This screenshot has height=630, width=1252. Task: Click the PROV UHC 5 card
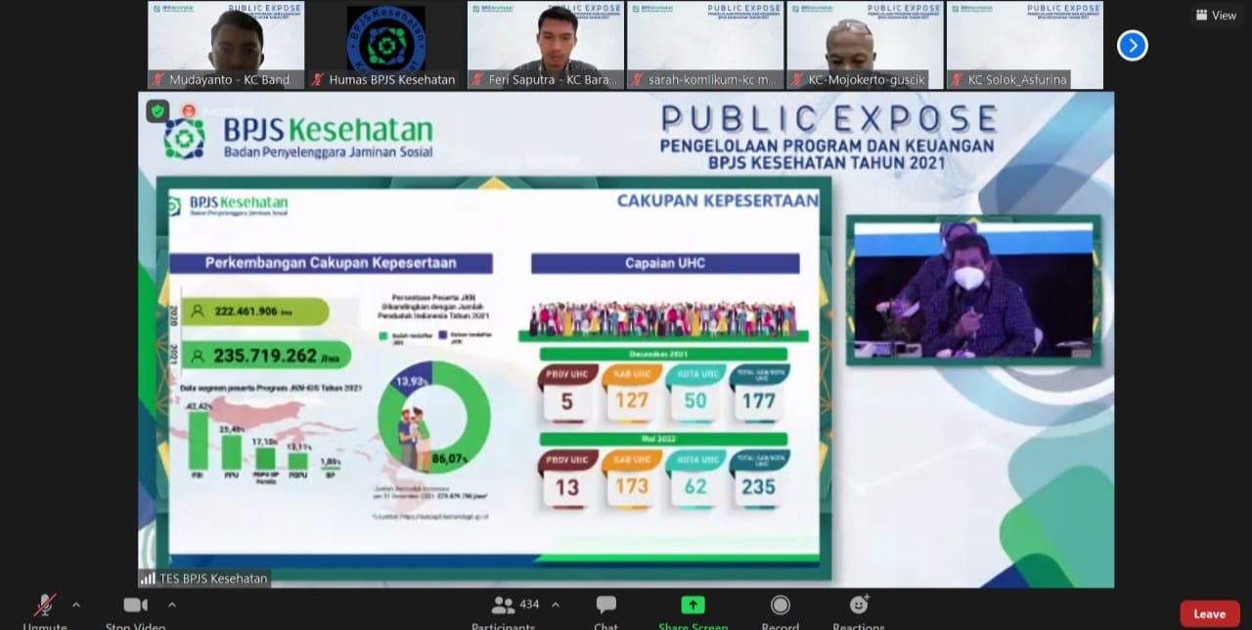(x=568, y=393)
